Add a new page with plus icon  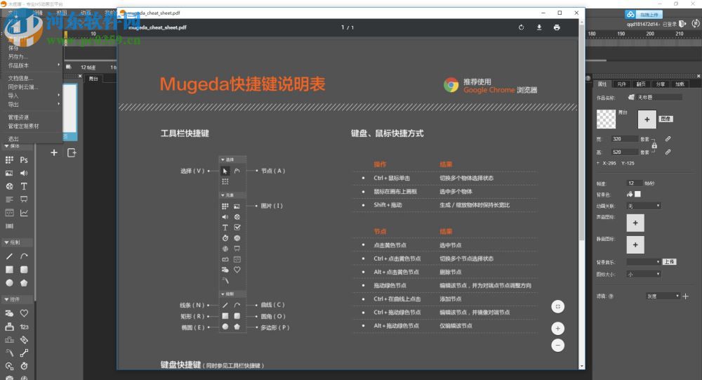coord(54,153)
